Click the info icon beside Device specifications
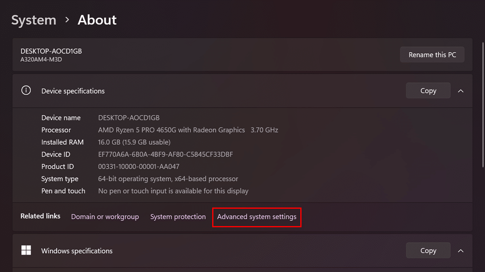The image size is (485, 272). pos(26,91)
